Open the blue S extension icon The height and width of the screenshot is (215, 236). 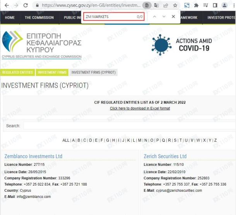(x=187, y=5)
